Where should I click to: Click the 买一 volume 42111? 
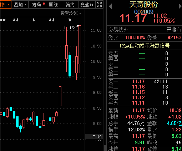(x=161, y=81)
